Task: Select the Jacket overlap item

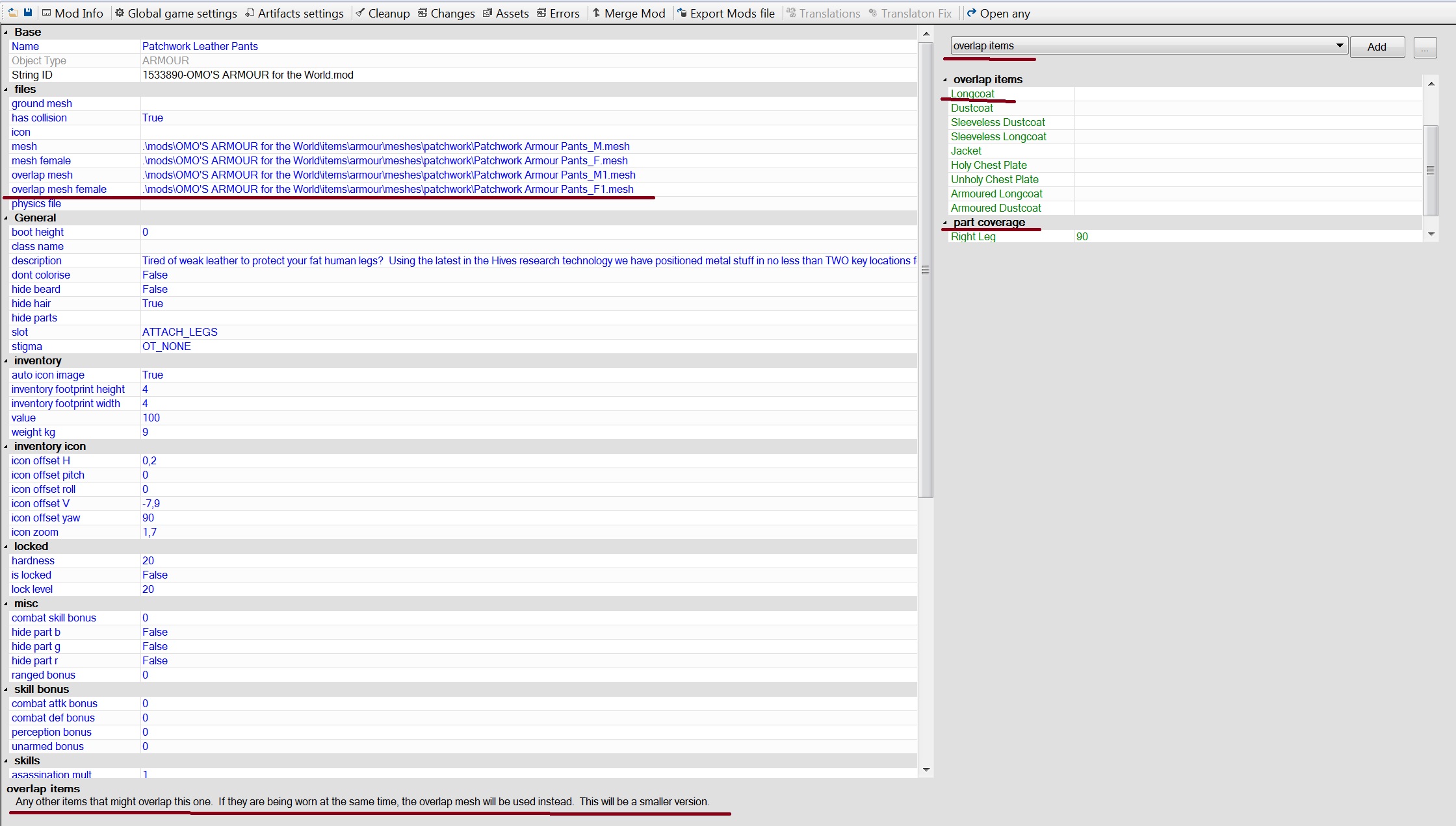Action: (966, 151)
